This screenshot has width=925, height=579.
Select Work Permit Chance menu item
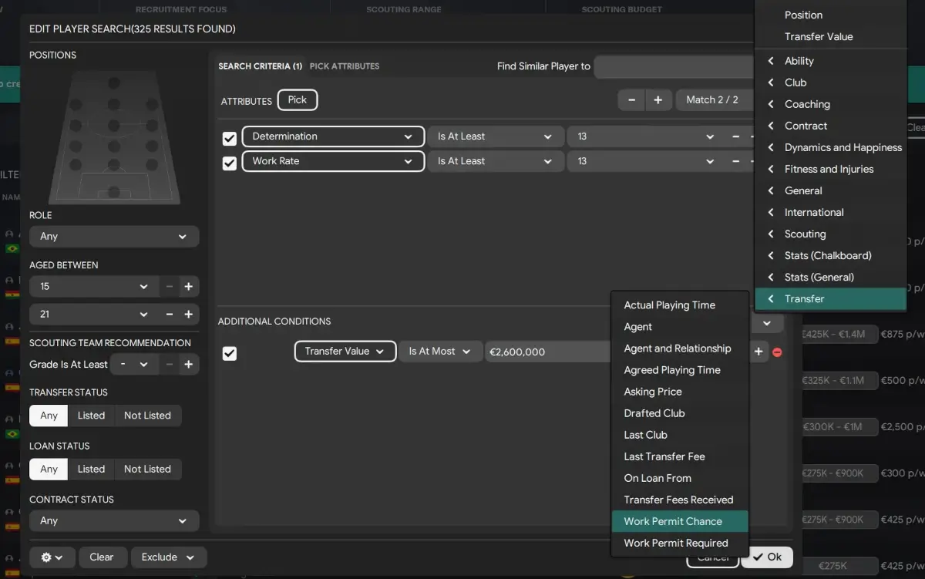pos(680,521)
